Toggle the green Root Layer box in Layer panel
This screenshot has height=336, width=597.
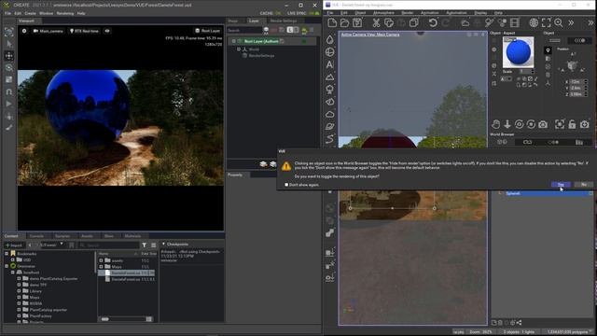(304, 41)
